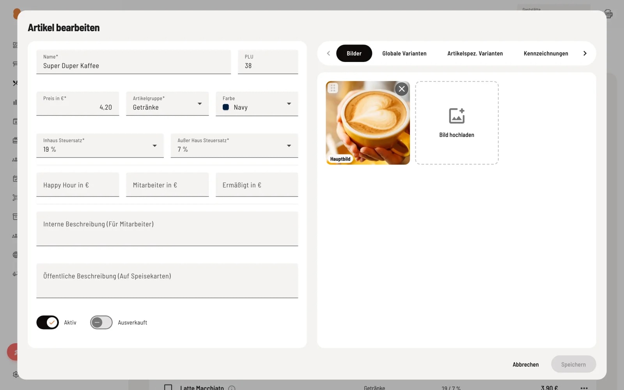Click the 'Artikel bearbeiten' dialog title
The image size is (624, 390).
pyautogui.click(x=64, y=28)
